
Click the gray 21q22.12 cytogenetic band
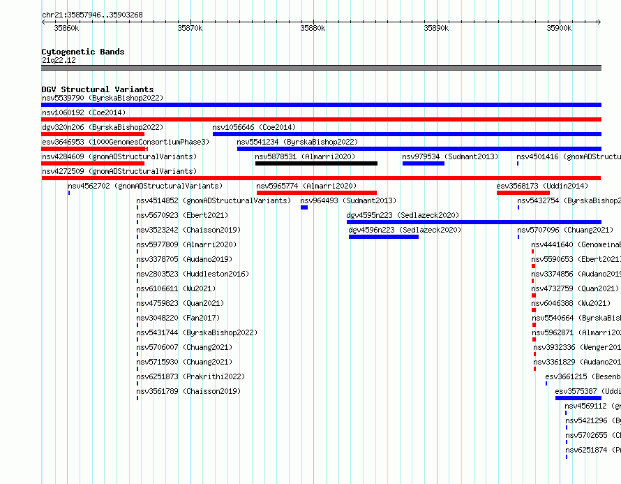pyautogui.click(x=321, y=68)
